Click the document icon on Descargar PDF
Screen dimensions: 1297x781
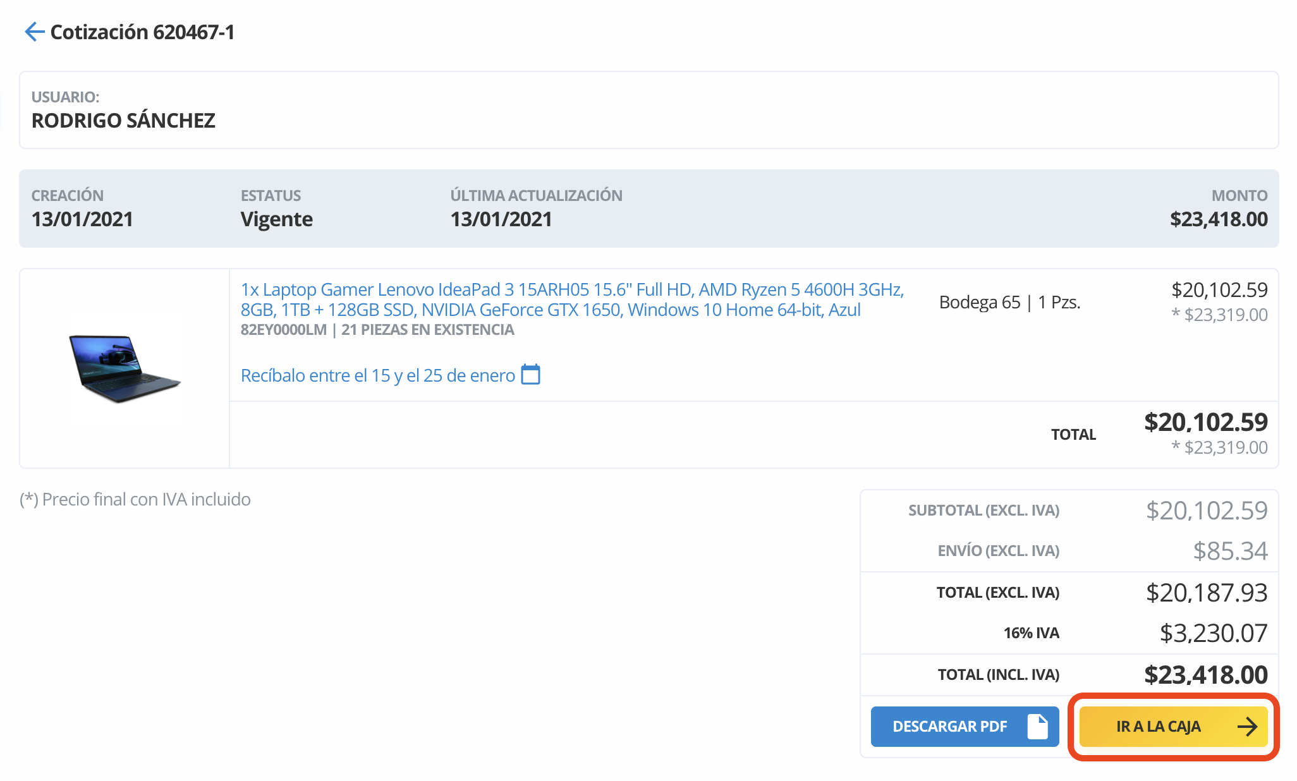tap(1037, 726)
